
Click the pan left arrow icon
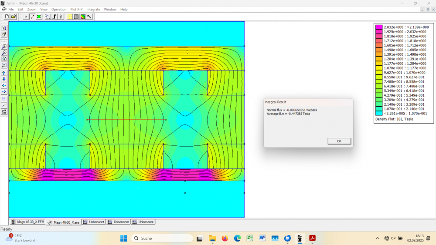pos(4,85)
